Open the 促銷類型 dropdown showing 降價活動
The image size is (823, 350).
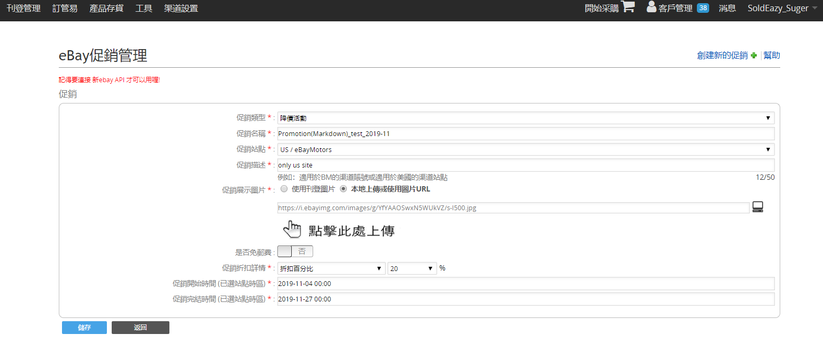pos(526,118)
